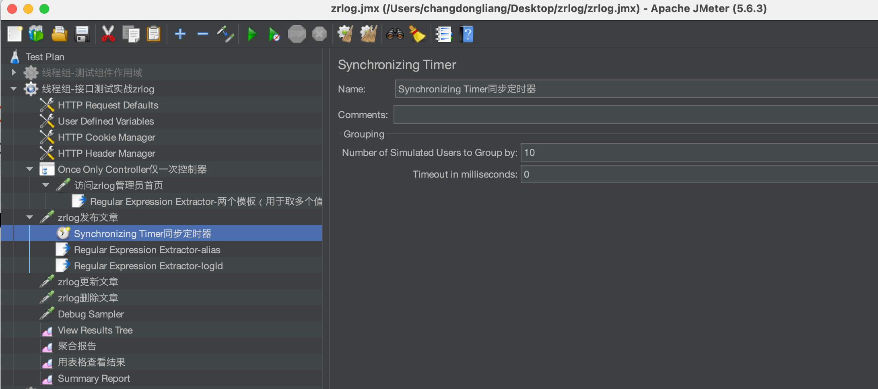Select the 聚合报告 listener
The height and width of the screenshot is (389, 878).
77,346
